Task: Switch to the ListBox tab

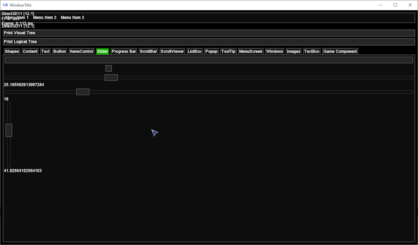Action: 195,51
